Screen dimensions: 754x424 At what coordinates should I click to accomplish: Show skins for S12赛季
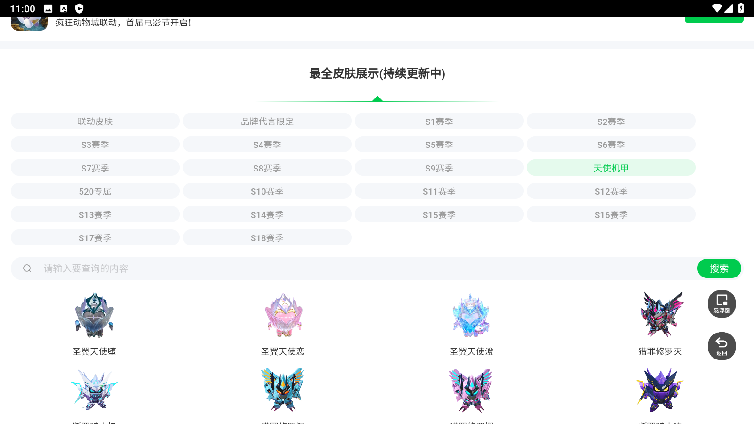tap(611, 191)
